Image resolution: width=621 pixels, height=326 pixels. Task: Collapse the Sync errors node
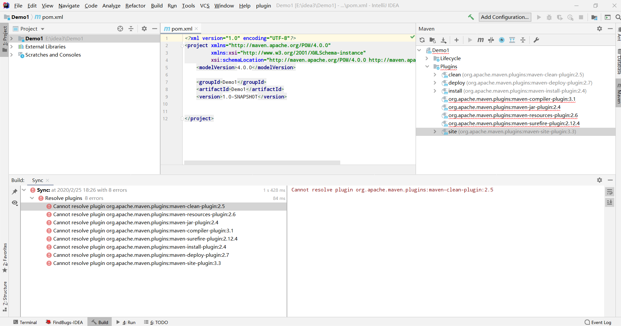click(x=24, y=190)
